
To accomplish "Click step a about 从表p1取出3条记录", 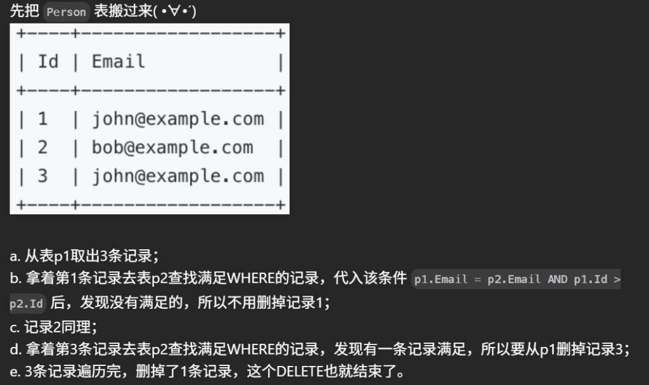I will tap(84, 256).
